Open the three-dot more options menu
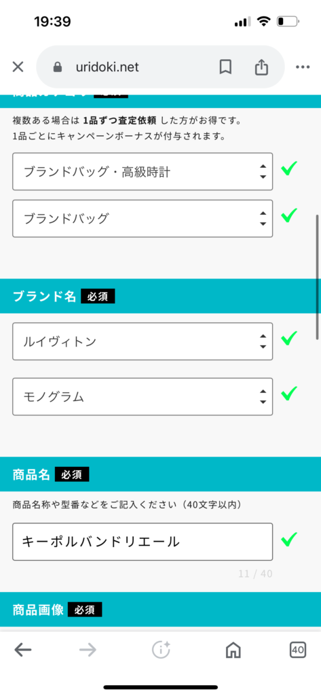 [x=303, y=67]
